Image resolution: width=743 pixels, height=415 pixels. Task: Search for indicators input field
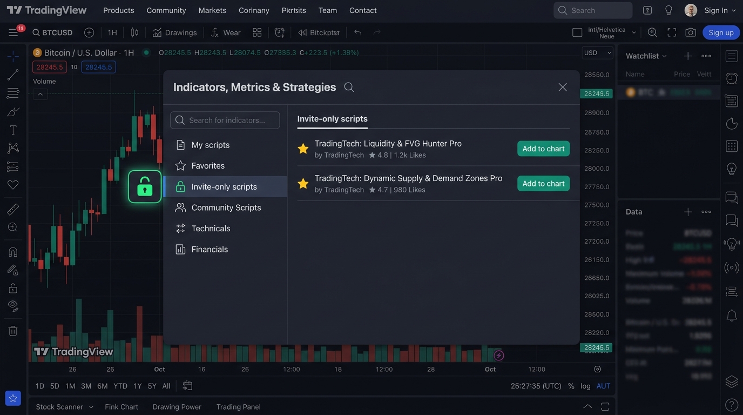coord(225,120)
